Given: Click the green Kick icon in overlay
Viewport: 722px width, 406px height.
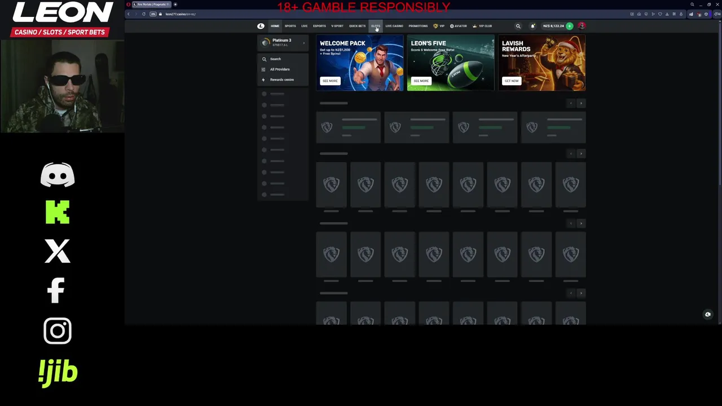Looking at the screenshot, I should coord(58,213).
